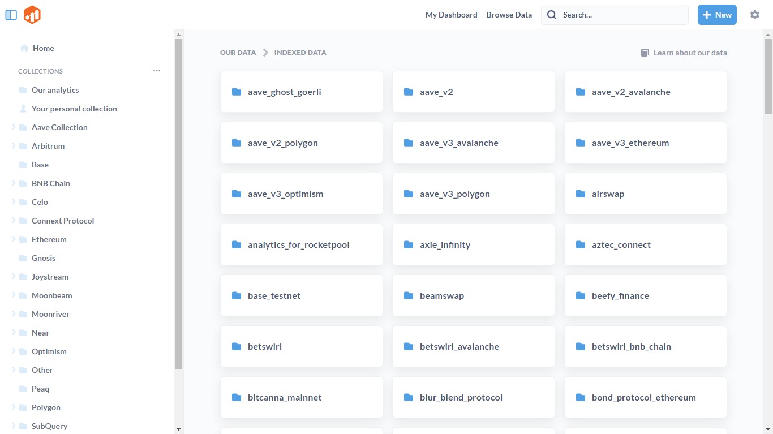Click folder icon next to Peaq
This screenshot has width=773, height=434.
[23, 389]
